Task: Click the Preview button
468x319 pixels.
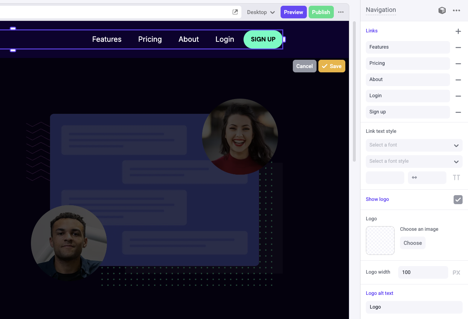Action: tap(294, 12)
